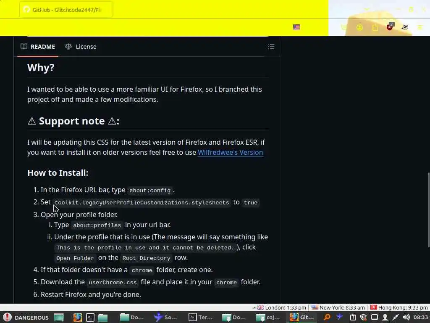Click the 'true' code value
430x323 pixels.
pyautogui.click(x=251, y=203)
